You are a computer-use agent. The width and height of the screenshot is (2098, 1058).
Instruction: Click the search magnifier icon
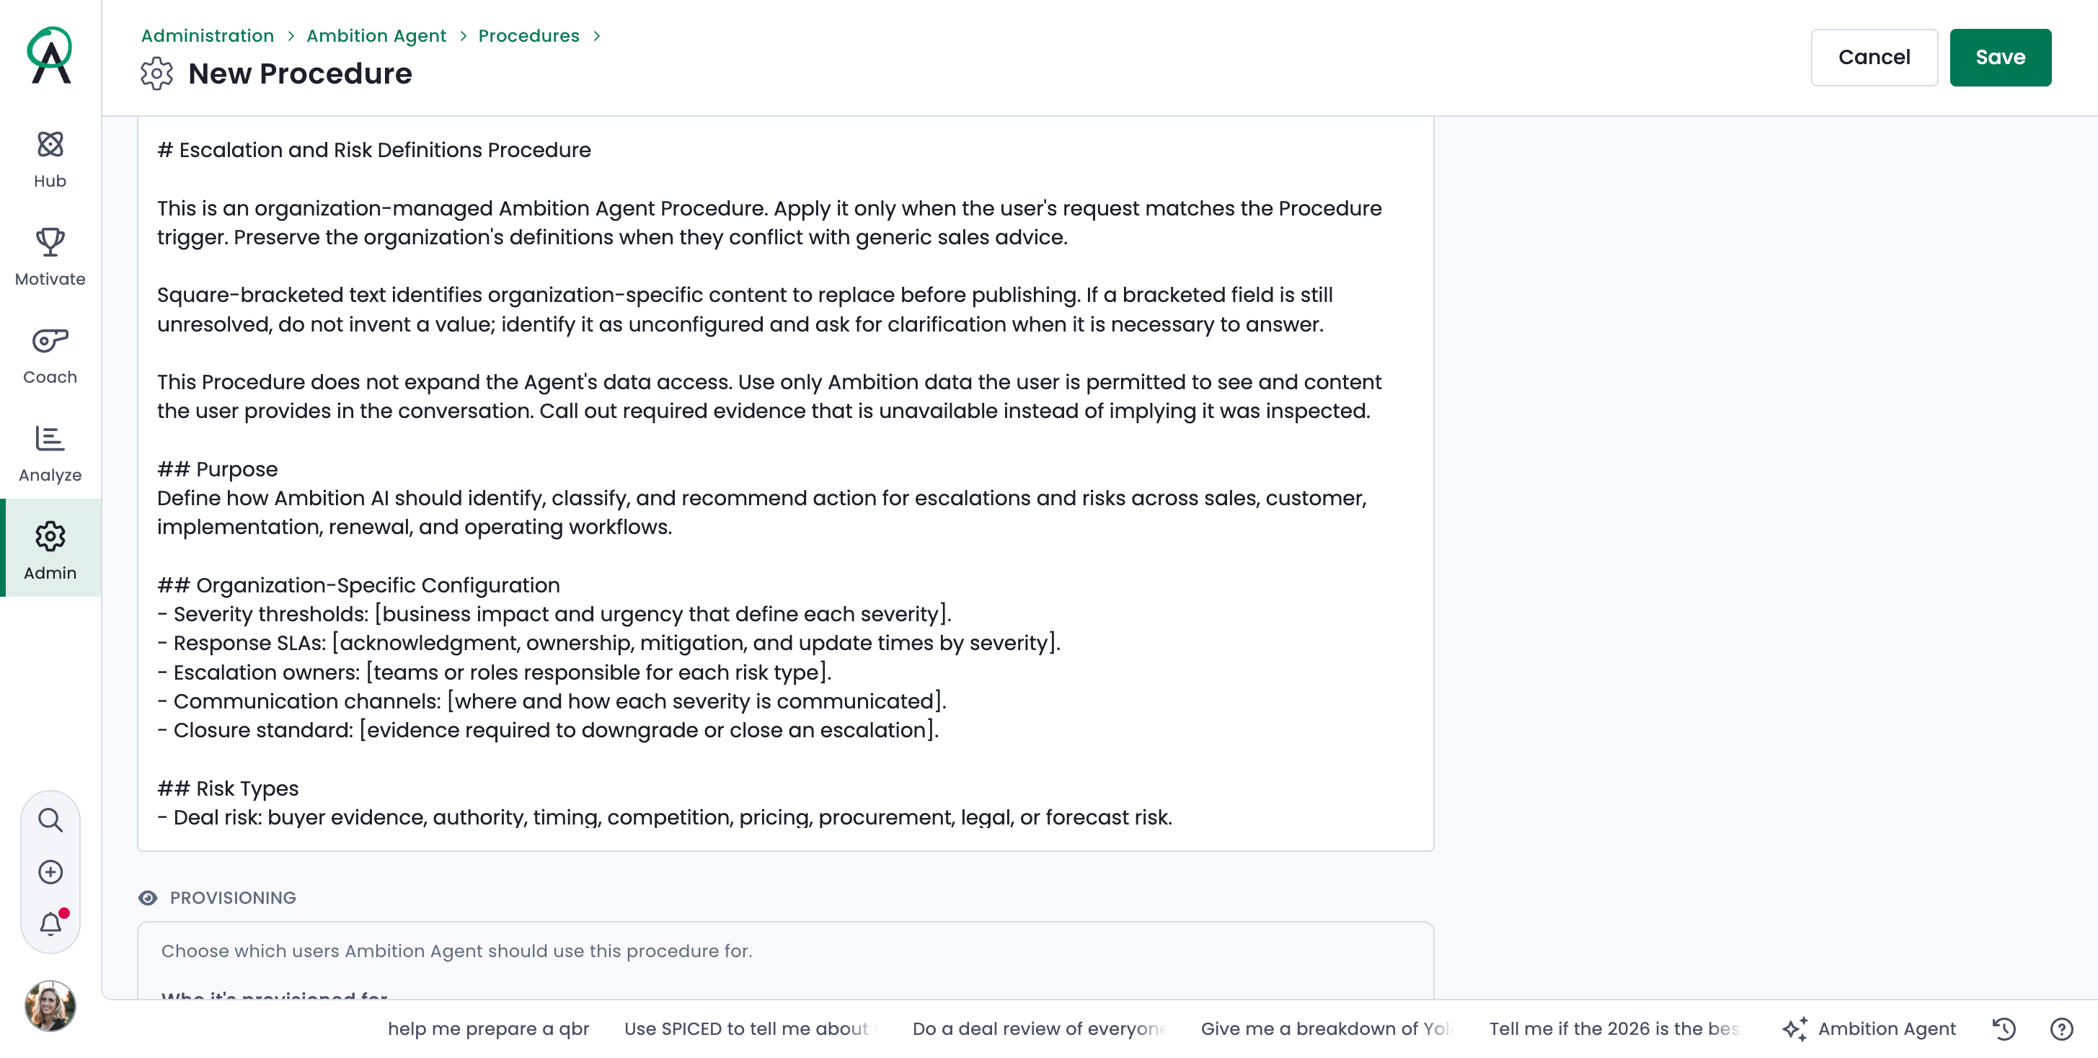[x=50, y=819]
